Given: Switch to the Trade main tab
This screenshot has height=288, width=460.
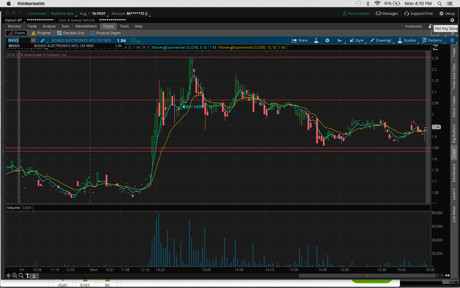Looking at the screenshot, I should (x=32, y=26).
